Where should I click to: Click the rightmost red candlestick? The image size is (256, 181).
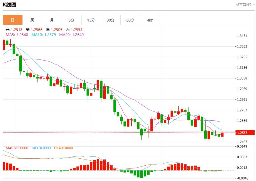tap(222, 134)
